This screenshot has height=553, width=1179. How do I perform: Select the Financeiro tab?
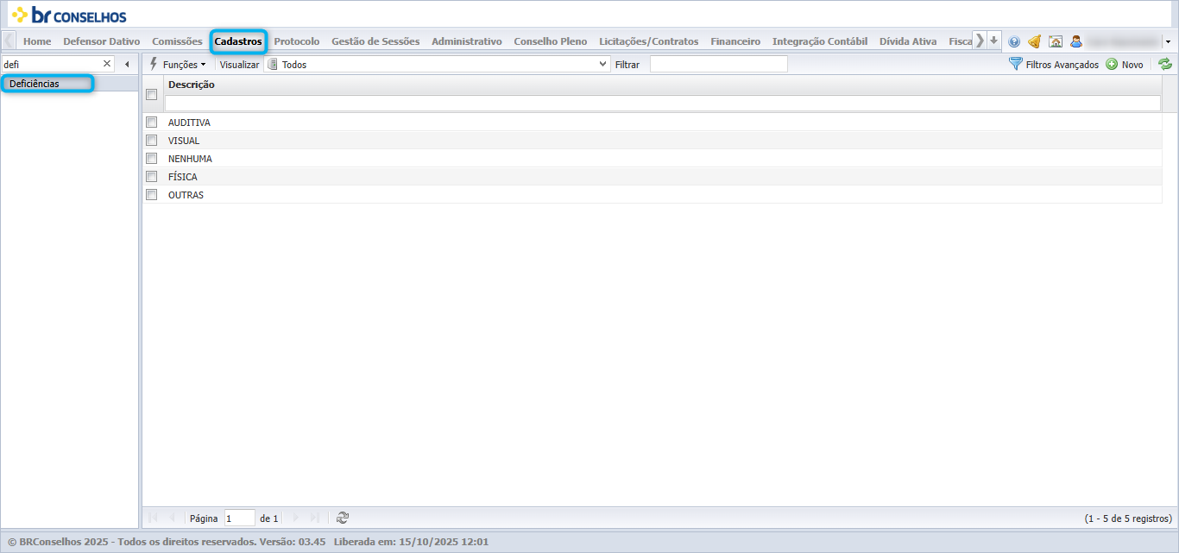[x=735, y=41]
